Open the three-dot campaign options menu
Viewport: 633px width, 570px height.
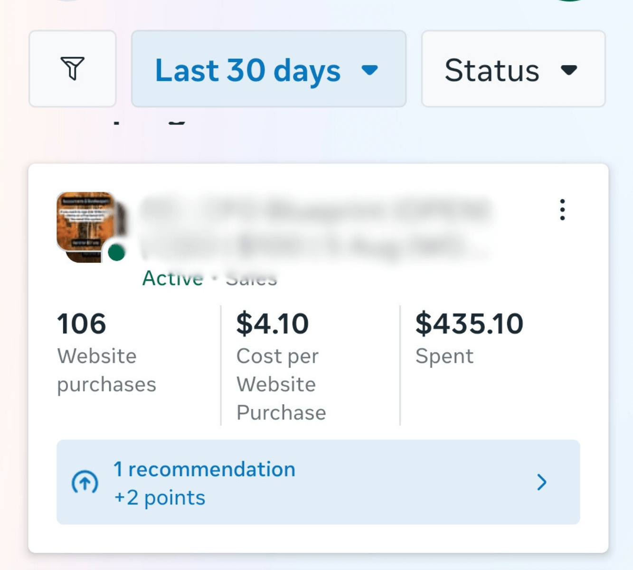click(x=562, y=209)
